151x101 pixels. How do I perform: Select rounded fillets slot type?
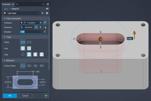(23, 42)
